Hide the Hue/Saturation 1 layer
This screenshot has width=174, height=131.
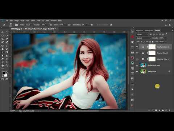point(137,47)
